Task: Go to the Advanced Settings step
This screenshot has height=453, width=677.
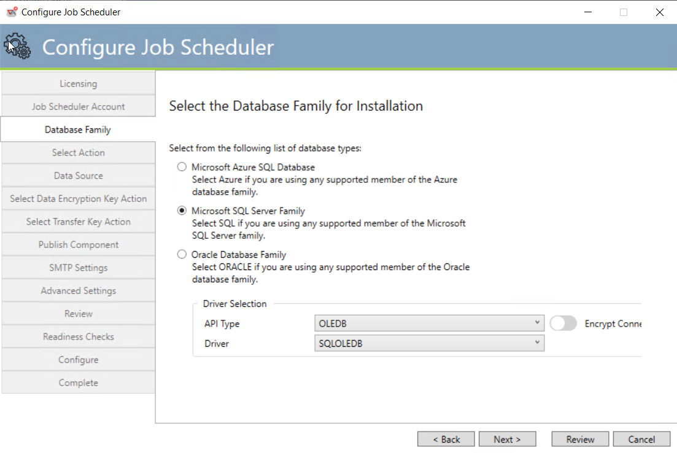Action: (x=78, y=290)
